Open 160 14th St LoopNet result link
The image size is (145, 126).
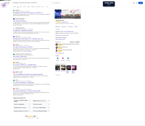click(x=23, y=47)
